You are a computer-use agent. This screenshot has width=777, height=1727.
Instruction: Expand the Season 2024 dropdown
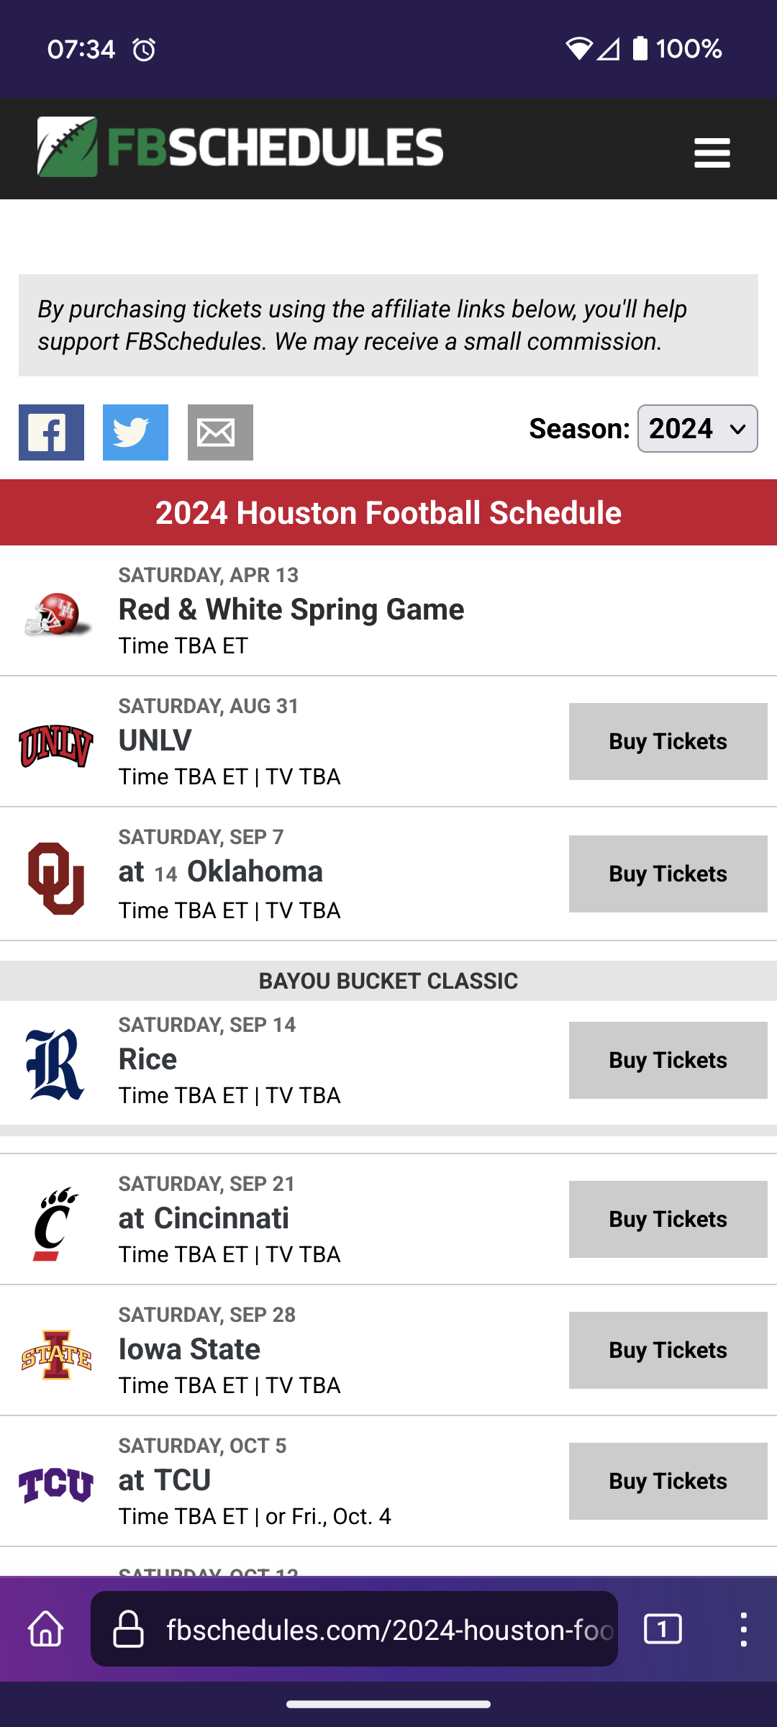click(x=697, y=429)
